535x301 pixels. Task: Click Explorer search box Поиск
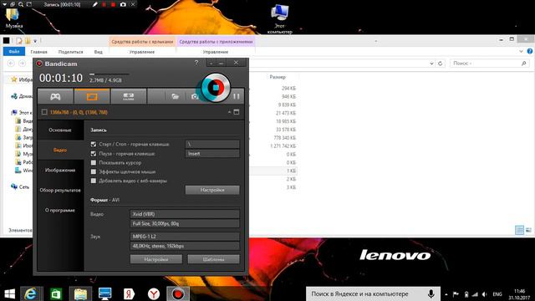(488, 64)
